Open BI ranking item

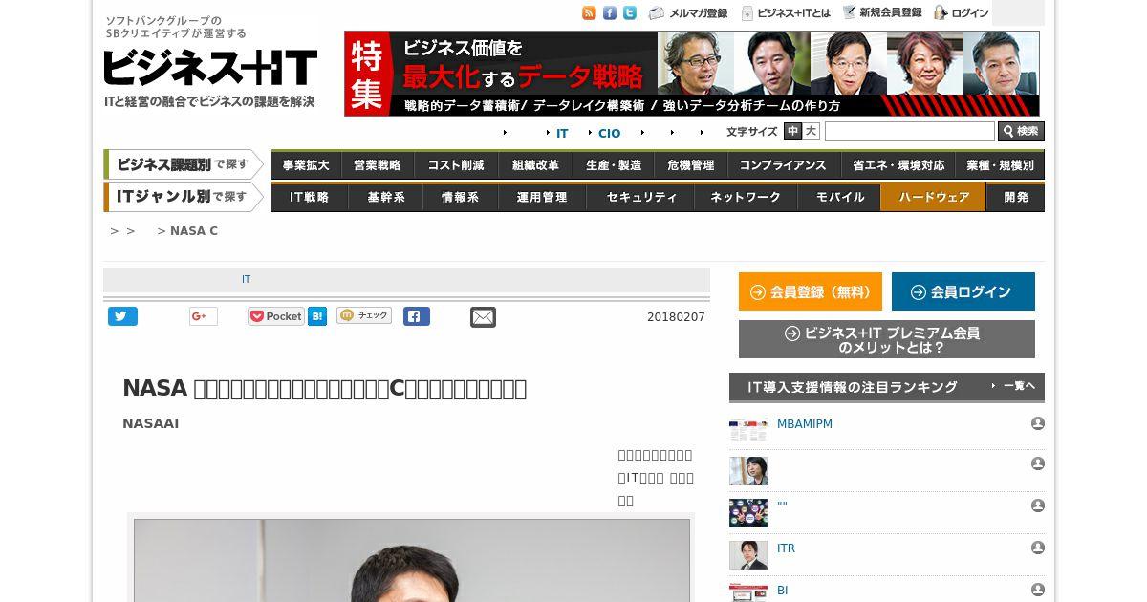pyautogui.click(x=782, y=591)
